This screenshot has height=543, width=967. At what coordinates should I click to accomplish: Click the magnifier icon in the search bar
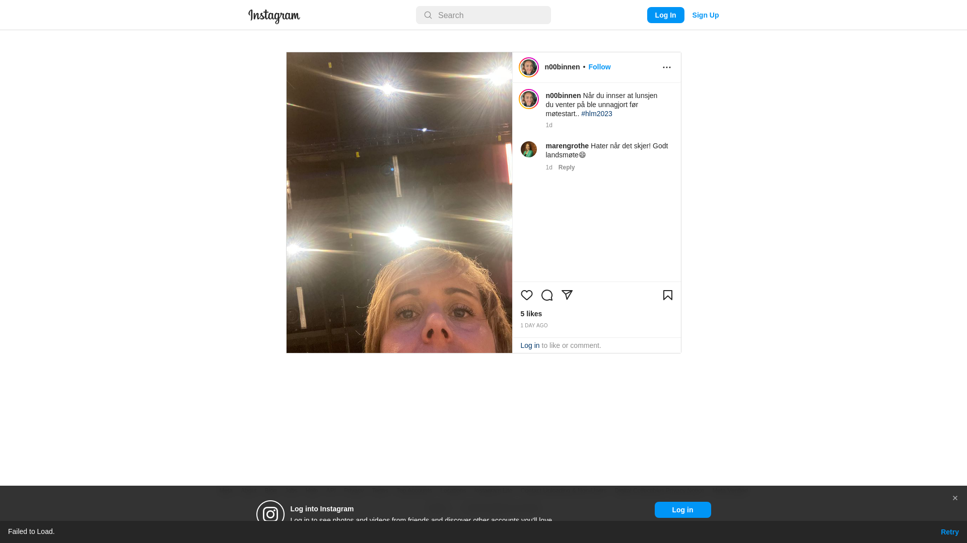click(428, 15)
